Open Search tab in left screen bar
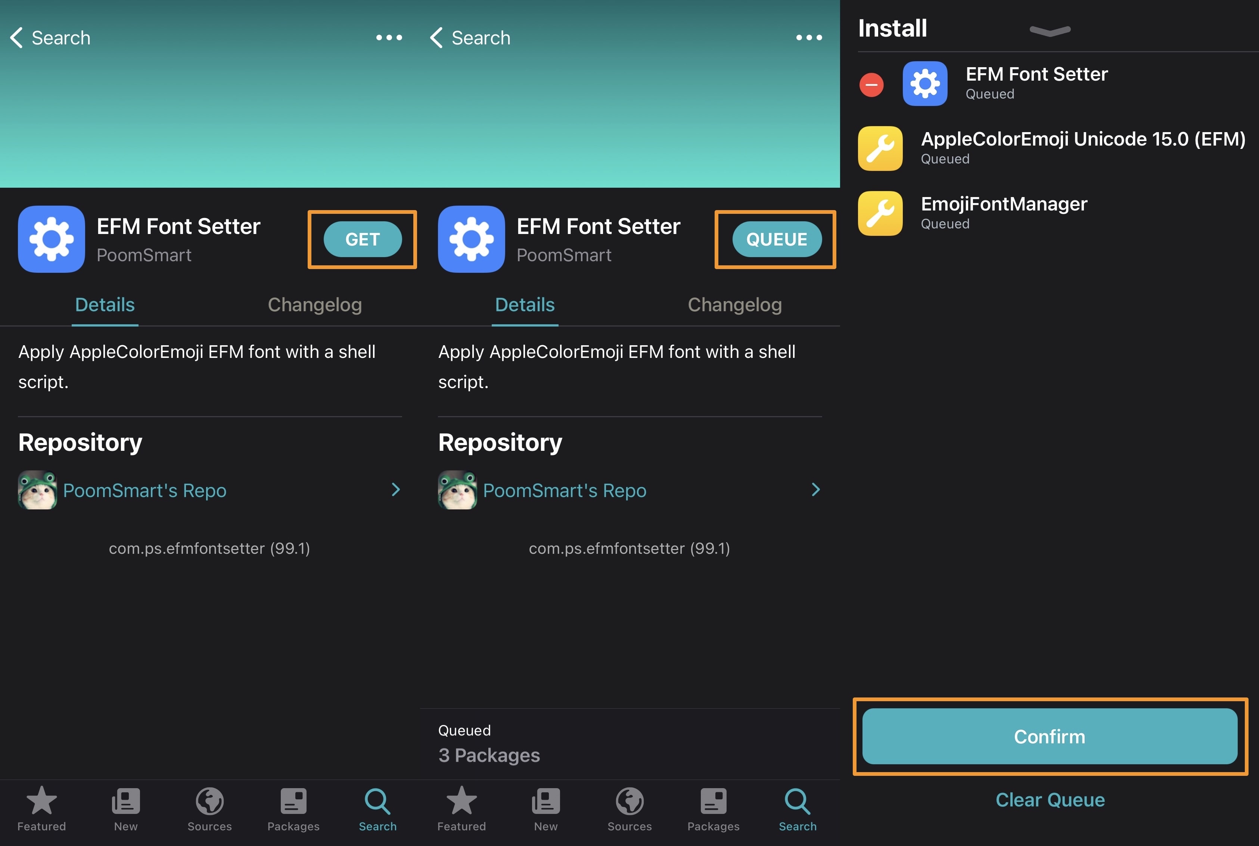The width and height of the screenshot is (1259, 846). point(378,809)
